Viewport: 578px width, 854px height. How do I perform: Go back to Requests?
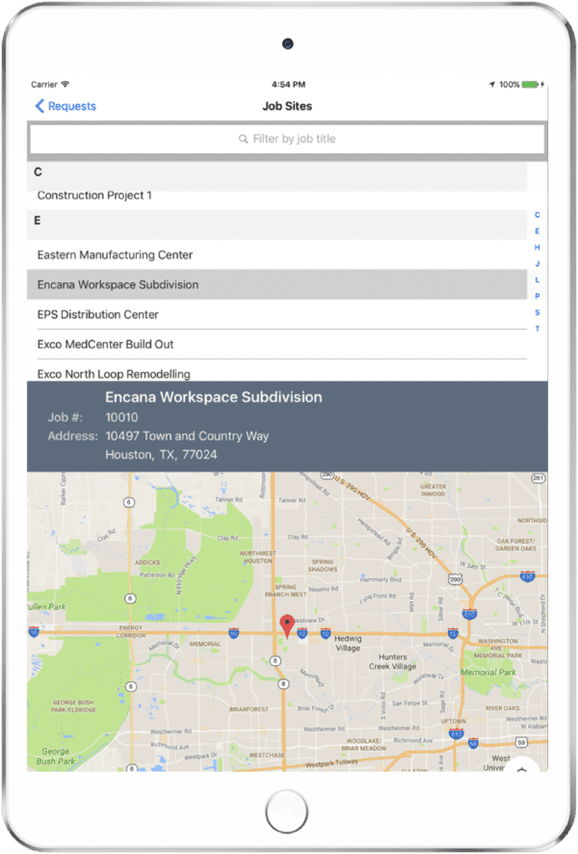pos(71,106)
